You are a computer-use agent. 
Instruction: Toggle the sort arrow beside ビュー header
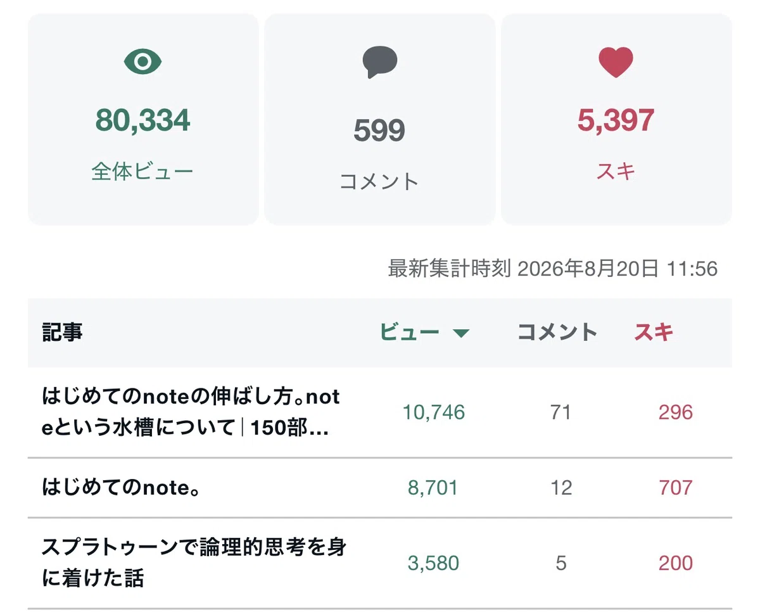461,333
